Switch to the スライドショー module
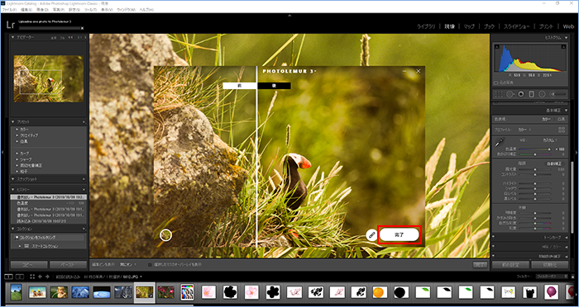The image size is (579, 307). 516,26
